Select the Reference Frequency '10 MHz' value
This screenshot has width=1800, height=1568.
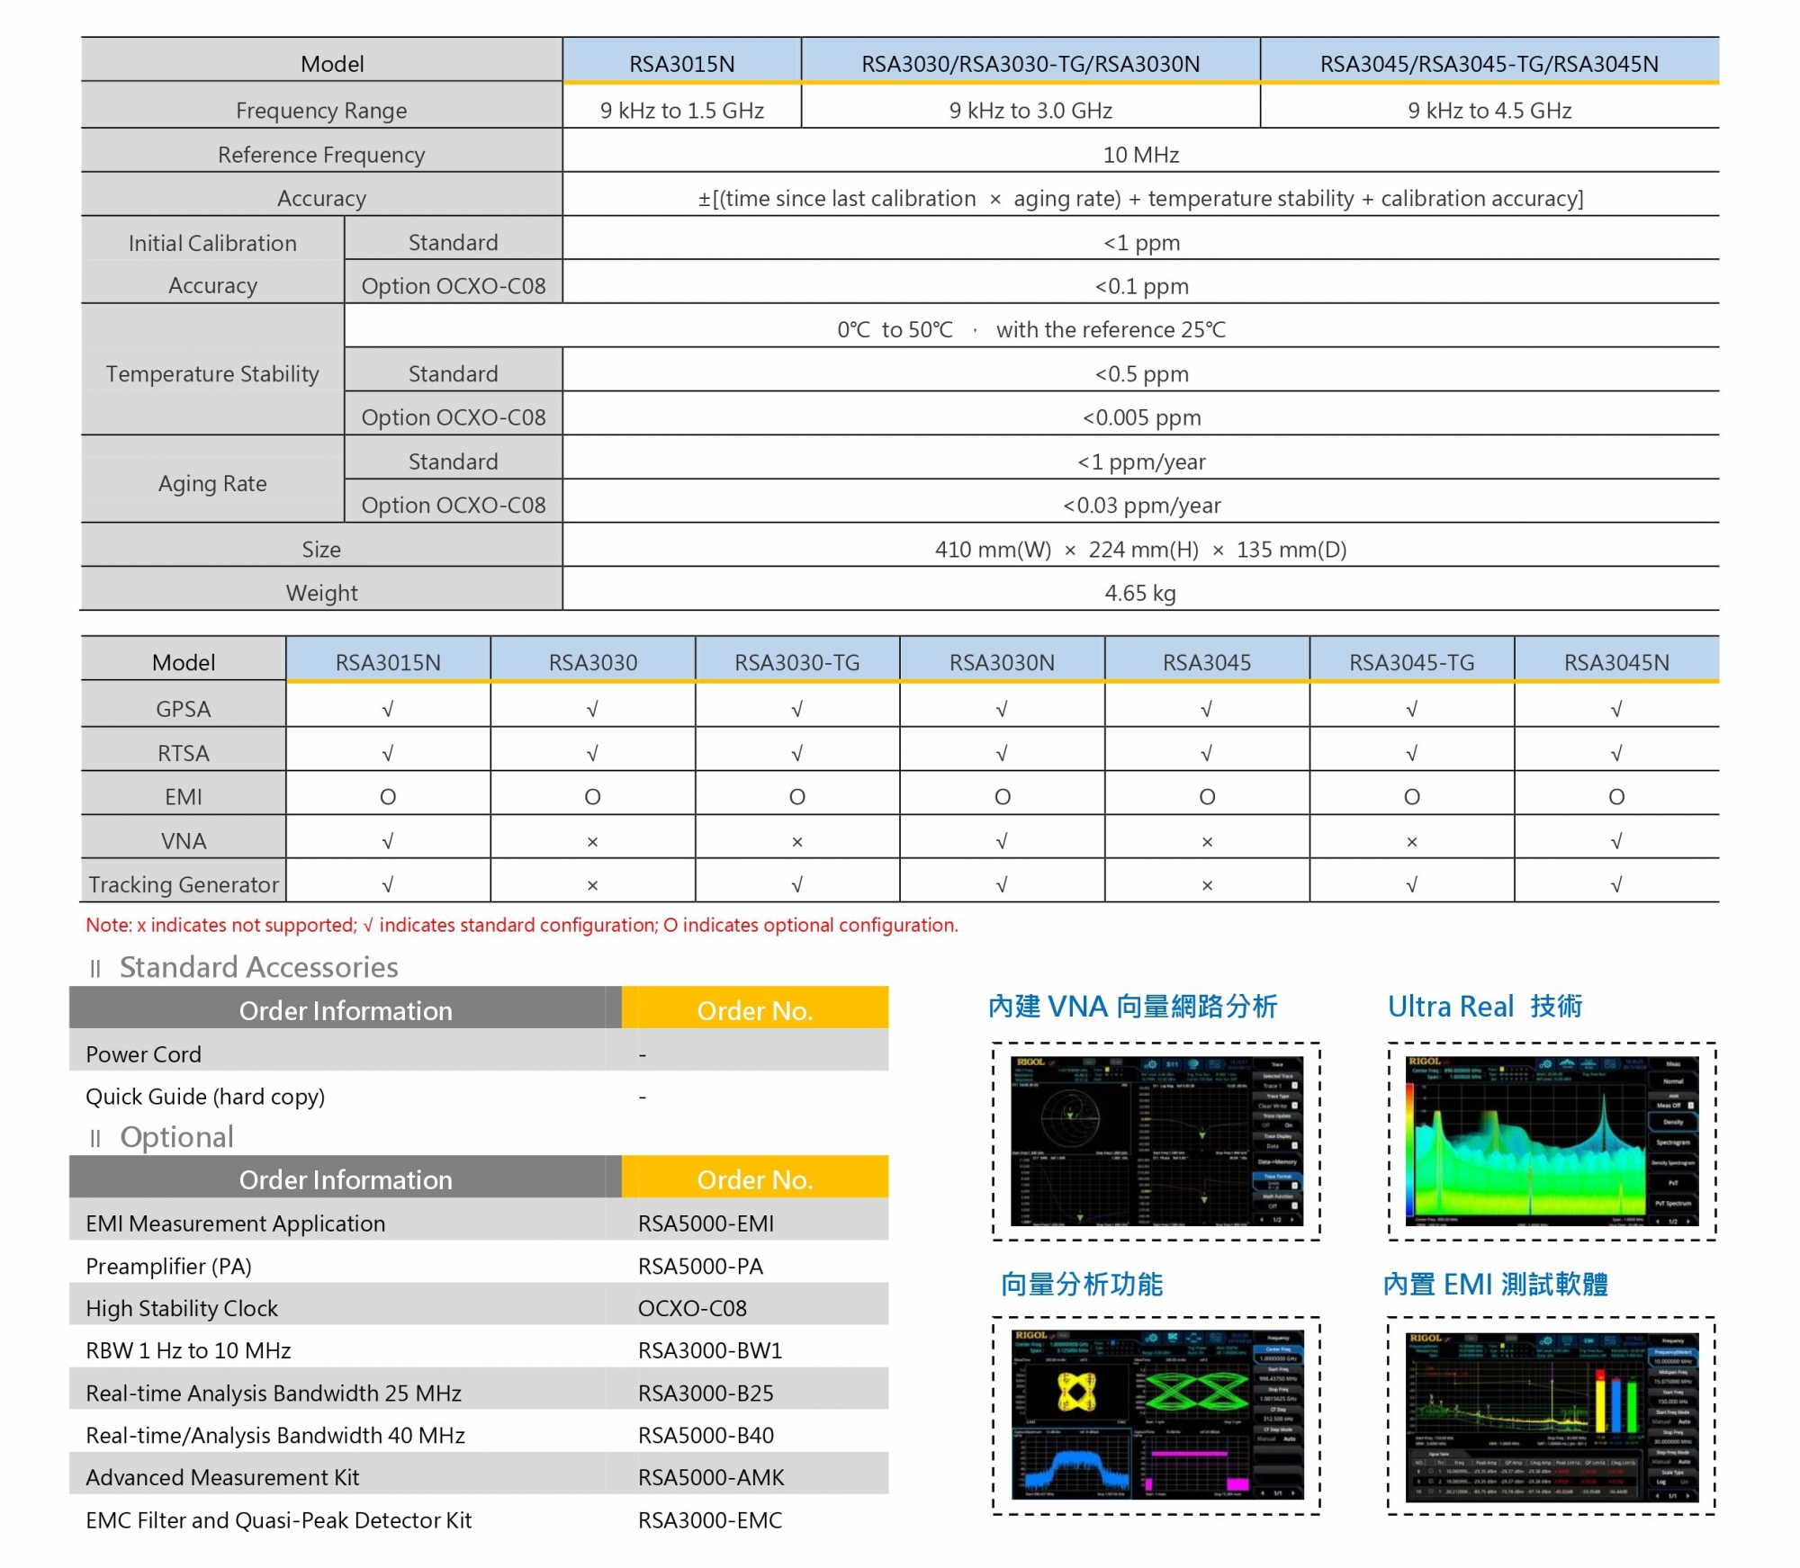(x=1141, y=155)
